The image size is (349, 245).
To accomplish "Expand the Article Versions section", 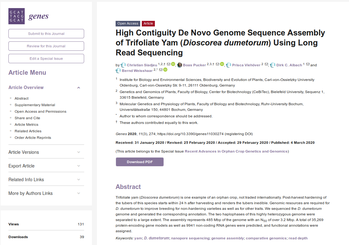I will (x=46, y=152).
